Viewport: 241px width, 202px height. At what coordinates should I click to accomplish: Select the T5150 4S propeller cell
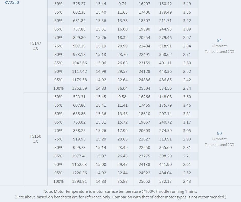pyautogui.click(x=35, y=139)
